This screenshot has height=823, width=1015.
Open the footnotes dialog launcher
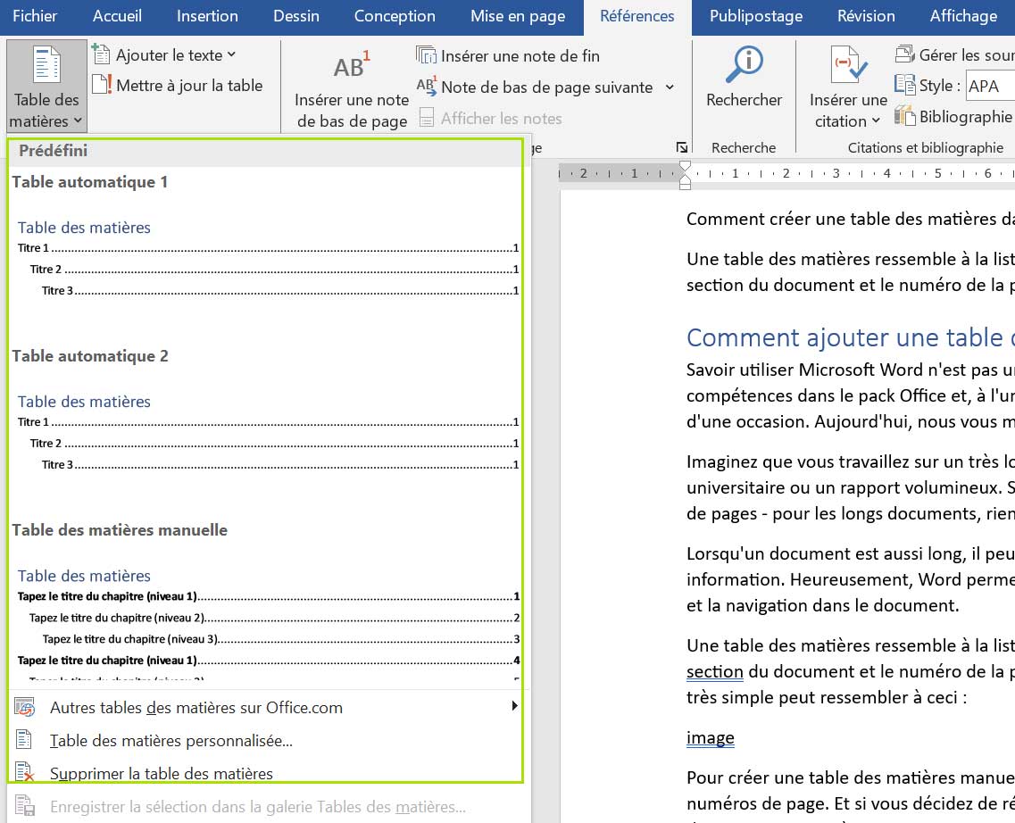[681, 145]
